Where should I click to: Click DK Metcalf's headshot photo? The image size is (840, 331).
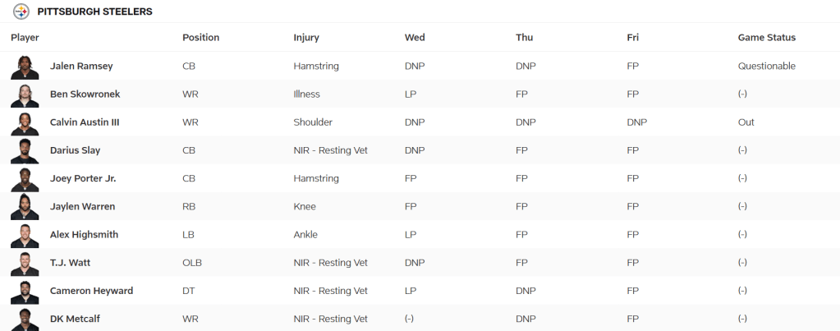[x=25, y=319]
